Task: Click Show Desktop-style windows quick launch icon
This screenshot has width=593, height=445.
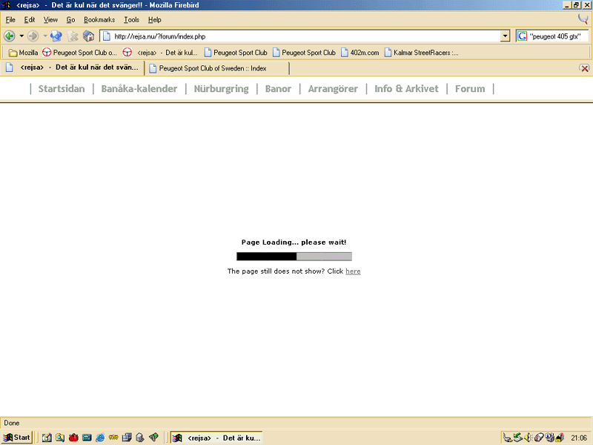Action: coord(127,438)
